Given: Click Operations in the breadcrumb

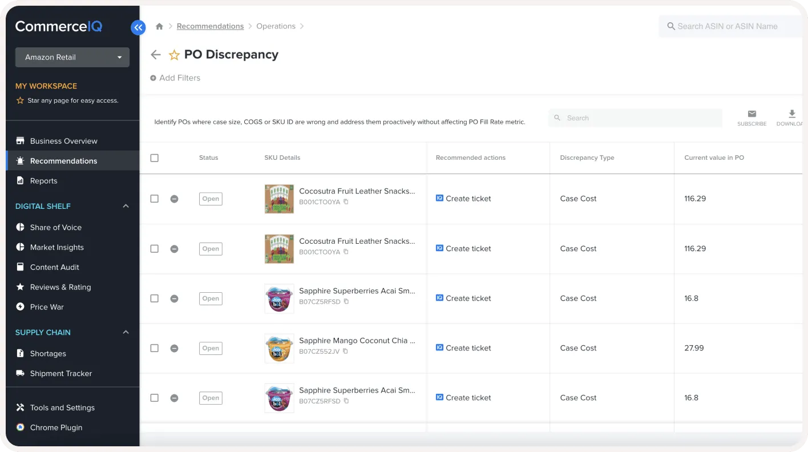Looking at the screenshot, I should click(x=276, y=26).
